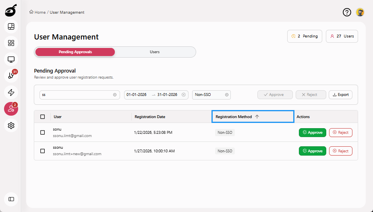Click the 2 Pending counter button

point(305,36)
